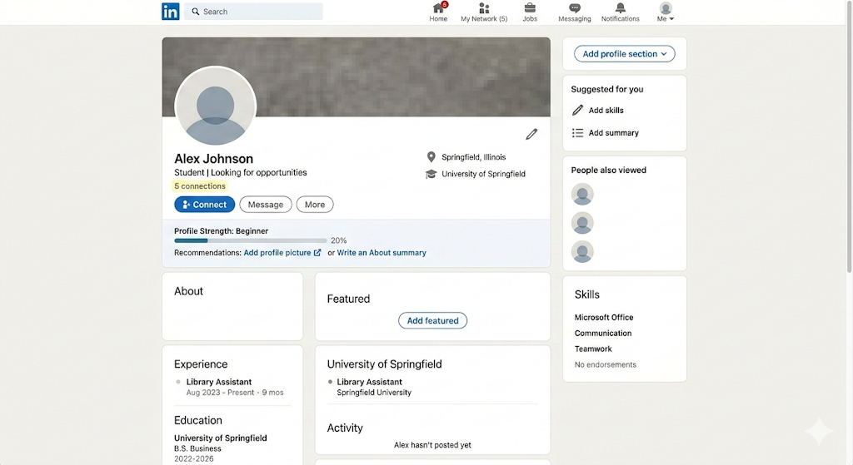Screen dimensions: 853x465
Task: Click the Add summary list icon
Action: [x=578, y=133]
